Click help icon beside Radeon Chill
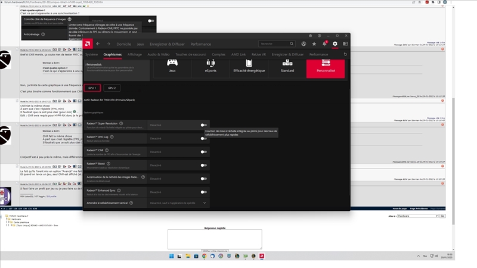This screenshot has height=268, width=477. [112, 151]
